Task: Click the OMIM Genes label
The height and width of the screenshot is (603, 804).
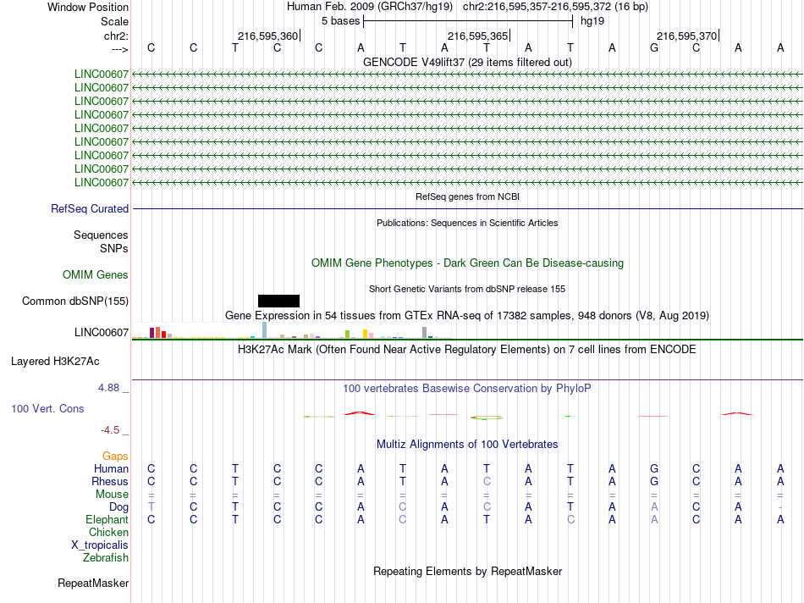Action: (96, 275)
